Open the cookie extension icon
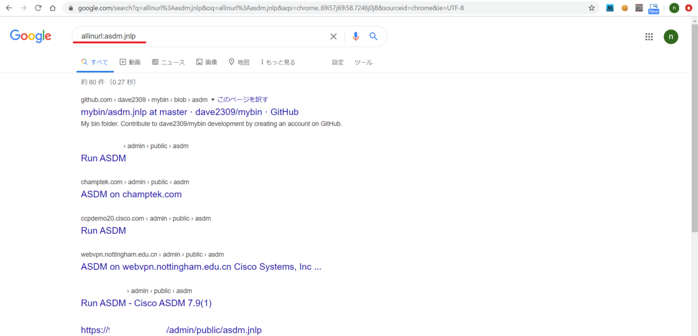Viewport: 698px width, 336px height. (625, 8)
